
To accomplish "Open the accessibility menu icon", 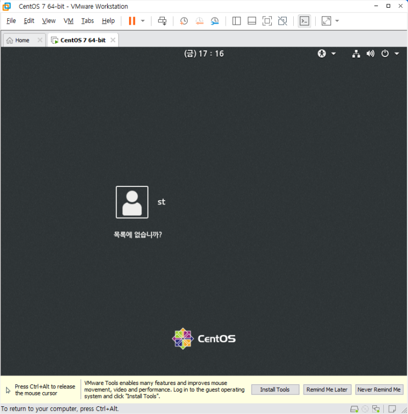I will point(322,54).
